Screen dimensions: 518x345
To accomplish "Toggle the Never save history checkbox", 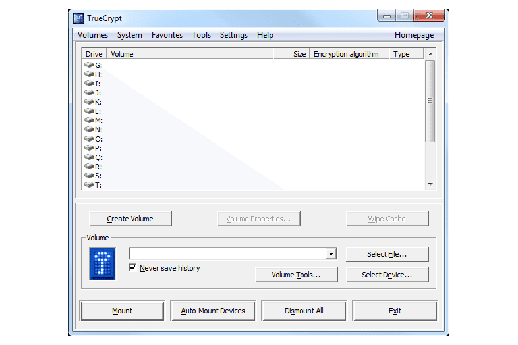I will 133,268.
